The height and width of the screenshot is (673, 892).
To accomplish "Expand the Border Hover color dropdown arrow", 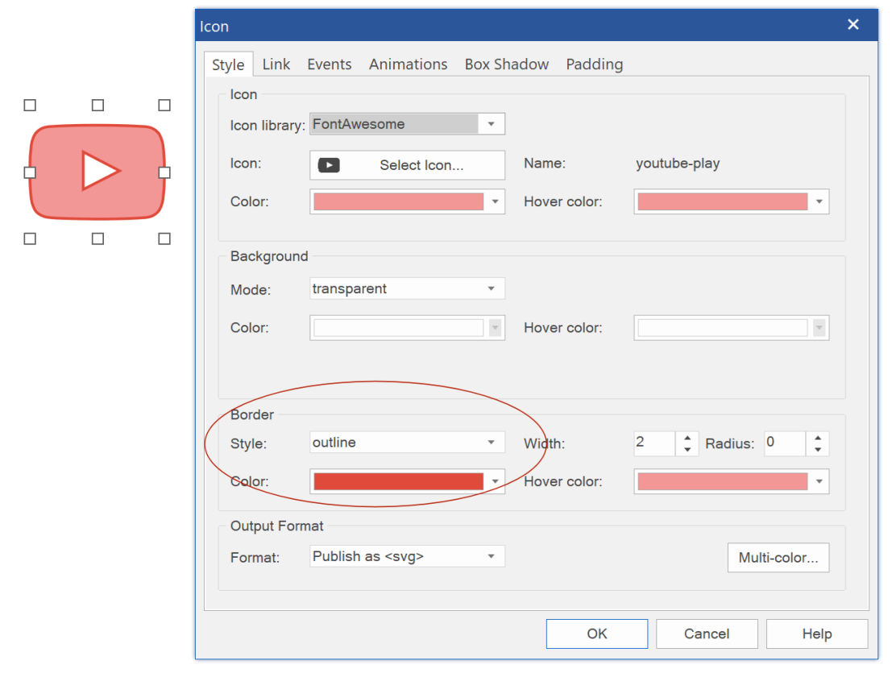I will [x=819, y=481].
